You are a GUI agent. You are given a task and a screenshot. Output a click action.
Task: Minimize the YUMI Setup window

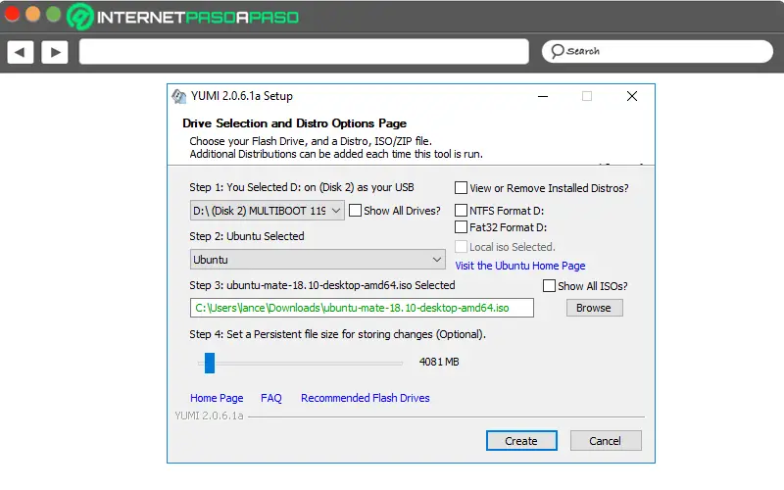pyautogui.click(x=543, y=96)
